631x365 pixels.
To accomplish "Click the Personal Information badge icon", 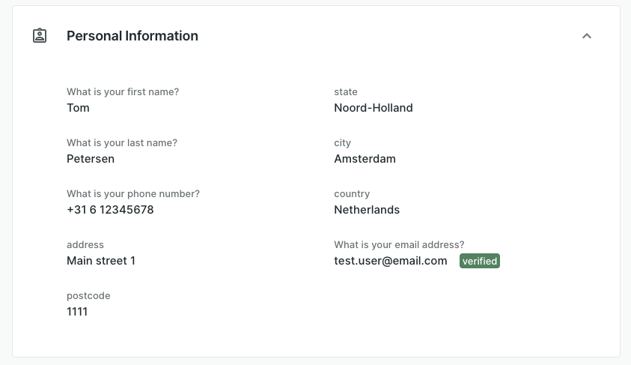I will click(x=40, y=35).
